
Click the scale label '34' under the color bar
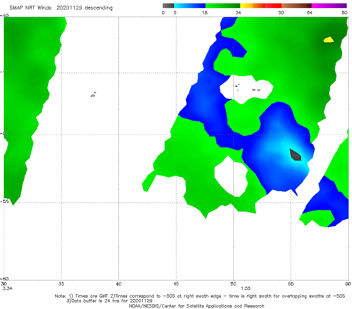[238, 12]
